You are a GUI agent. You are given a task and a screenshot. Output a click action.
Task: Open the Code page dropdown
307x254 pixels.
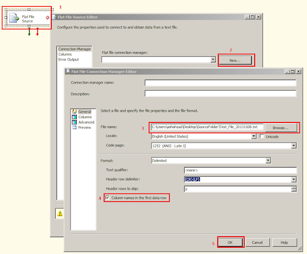294,145
